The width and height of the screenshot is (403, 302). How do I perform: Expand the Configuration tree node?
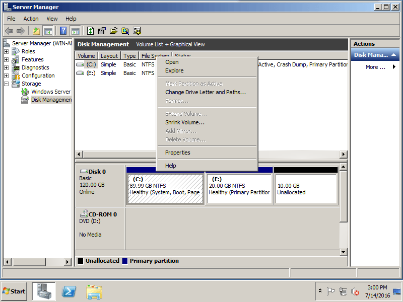pos(7,76)
